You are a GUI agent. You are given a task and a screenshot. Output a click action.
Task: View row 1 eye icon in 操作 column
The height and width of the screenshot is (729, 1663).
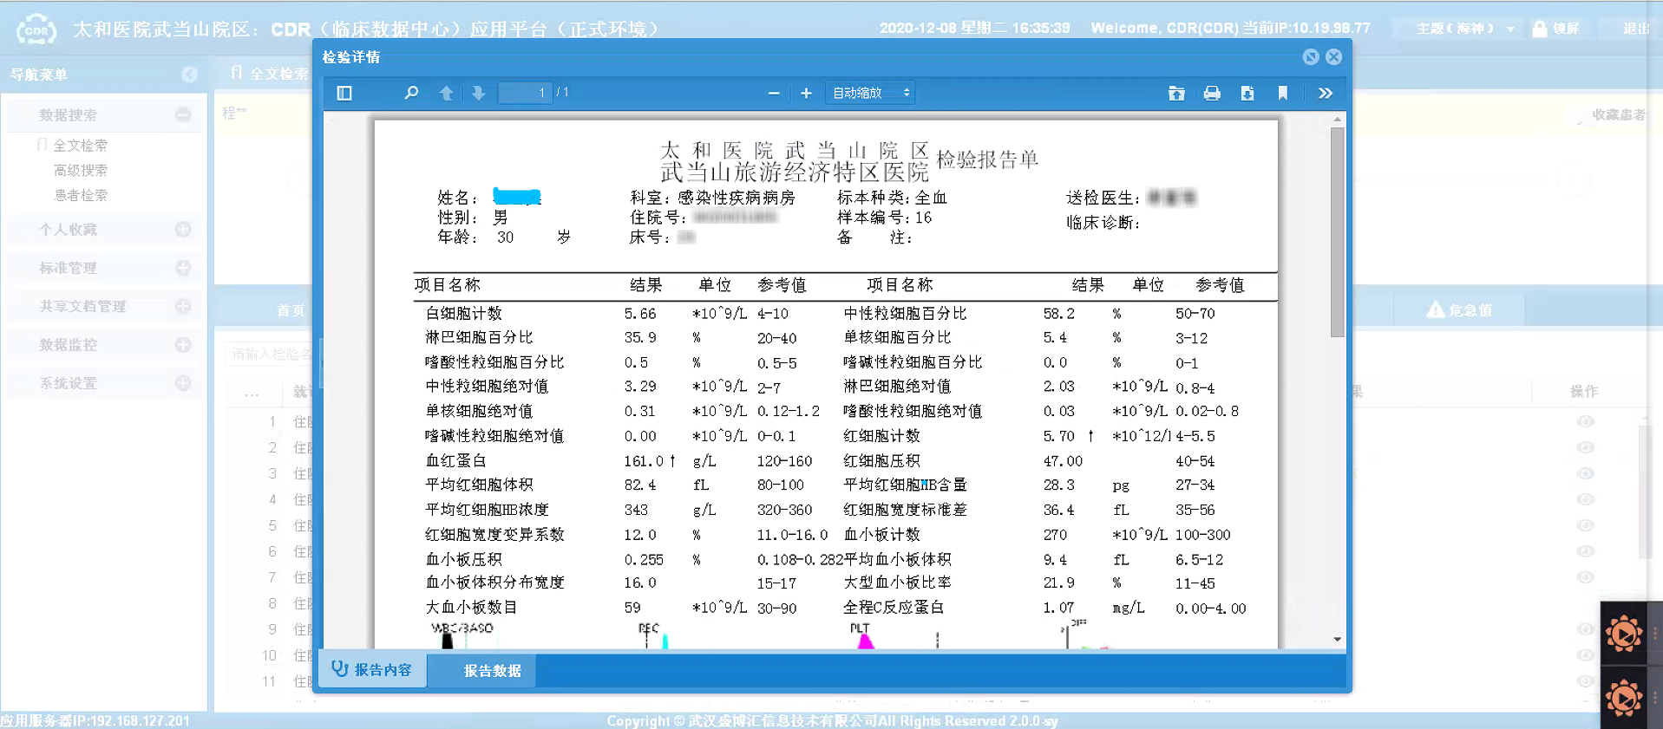pos(1585,421)
